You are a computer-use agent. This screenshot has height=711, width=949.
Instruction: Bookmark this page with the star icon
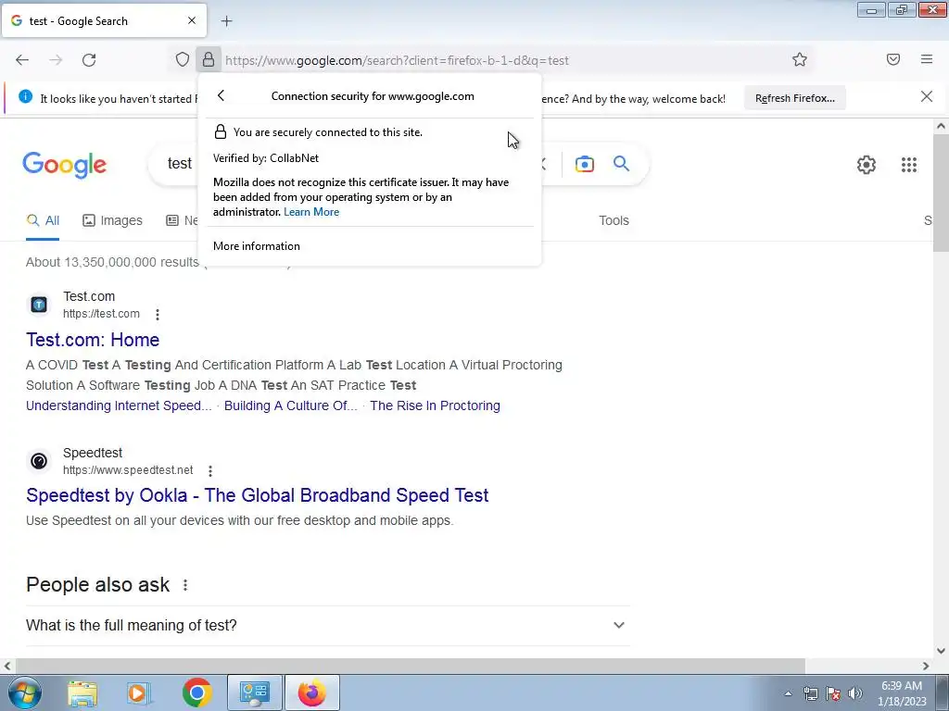click(x=800, y=59)
